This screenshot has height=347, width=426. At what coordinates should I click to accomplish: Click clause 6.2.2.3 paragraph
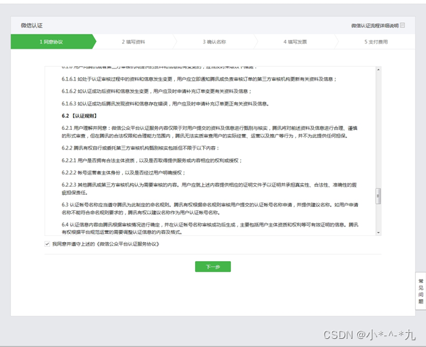pyautogui.click(x=209, y=189)
